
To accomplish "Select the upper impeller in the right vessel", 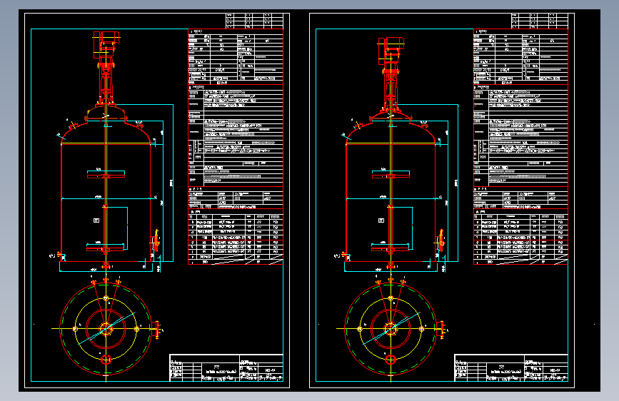I will (391, 175).
